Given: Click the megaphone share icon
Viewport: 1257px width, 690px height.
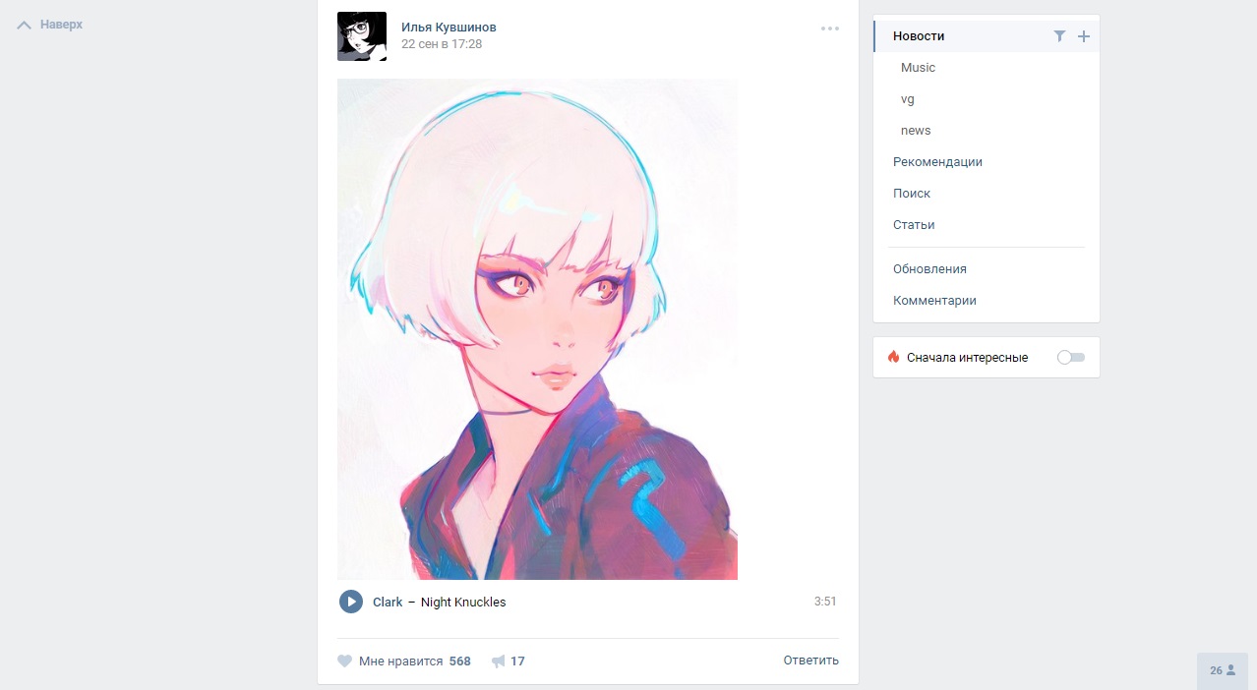Looking at the screenshot, I should click(498, 661).
